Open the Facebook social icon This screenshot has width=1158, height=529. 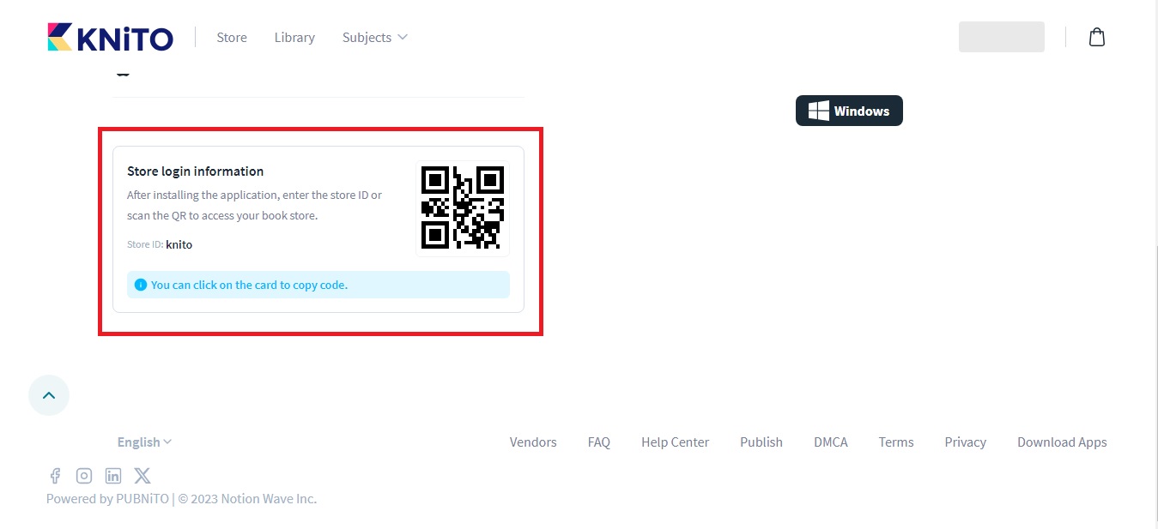pyautogui.click(x=55, y=476)
